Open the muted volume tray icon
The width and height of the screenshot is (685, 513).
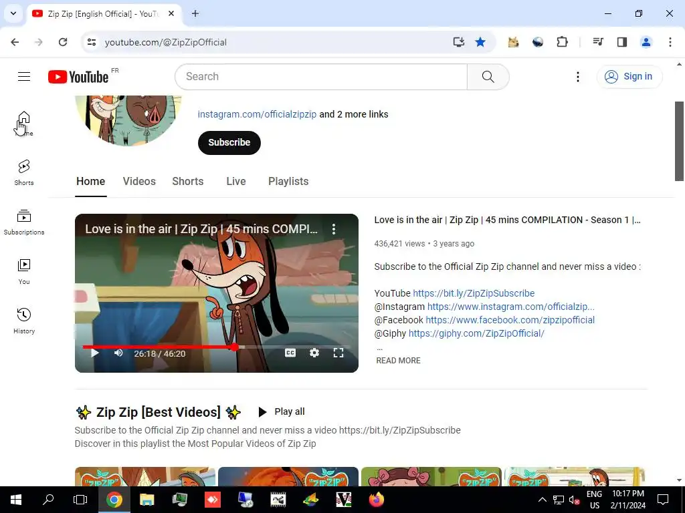(x=574, y=500)
